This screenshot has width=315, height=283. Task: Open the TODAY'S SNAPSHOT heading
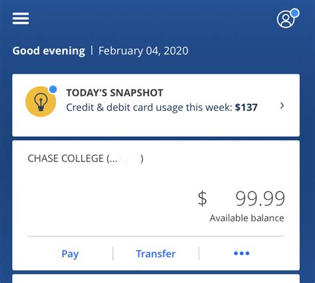point(115,93)
